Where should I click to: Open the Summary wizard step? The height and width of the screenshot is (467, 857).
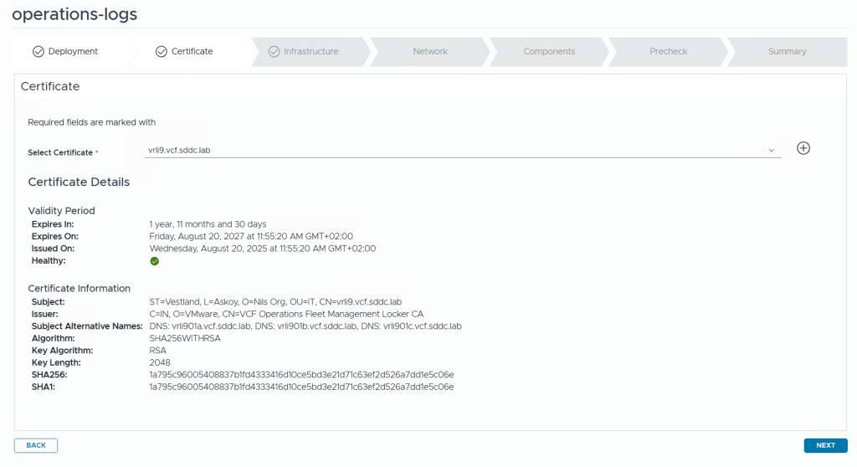tap(787, 51)
